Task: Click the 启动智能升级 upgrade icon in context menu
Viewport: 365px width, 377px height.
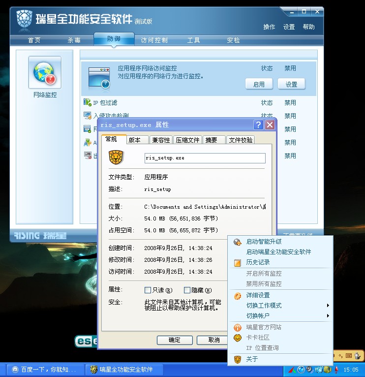Action: (238, 242)
